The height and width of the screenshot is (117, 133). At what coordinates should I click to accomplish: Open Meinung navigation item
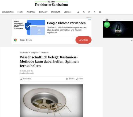click(x=67, y=12)
